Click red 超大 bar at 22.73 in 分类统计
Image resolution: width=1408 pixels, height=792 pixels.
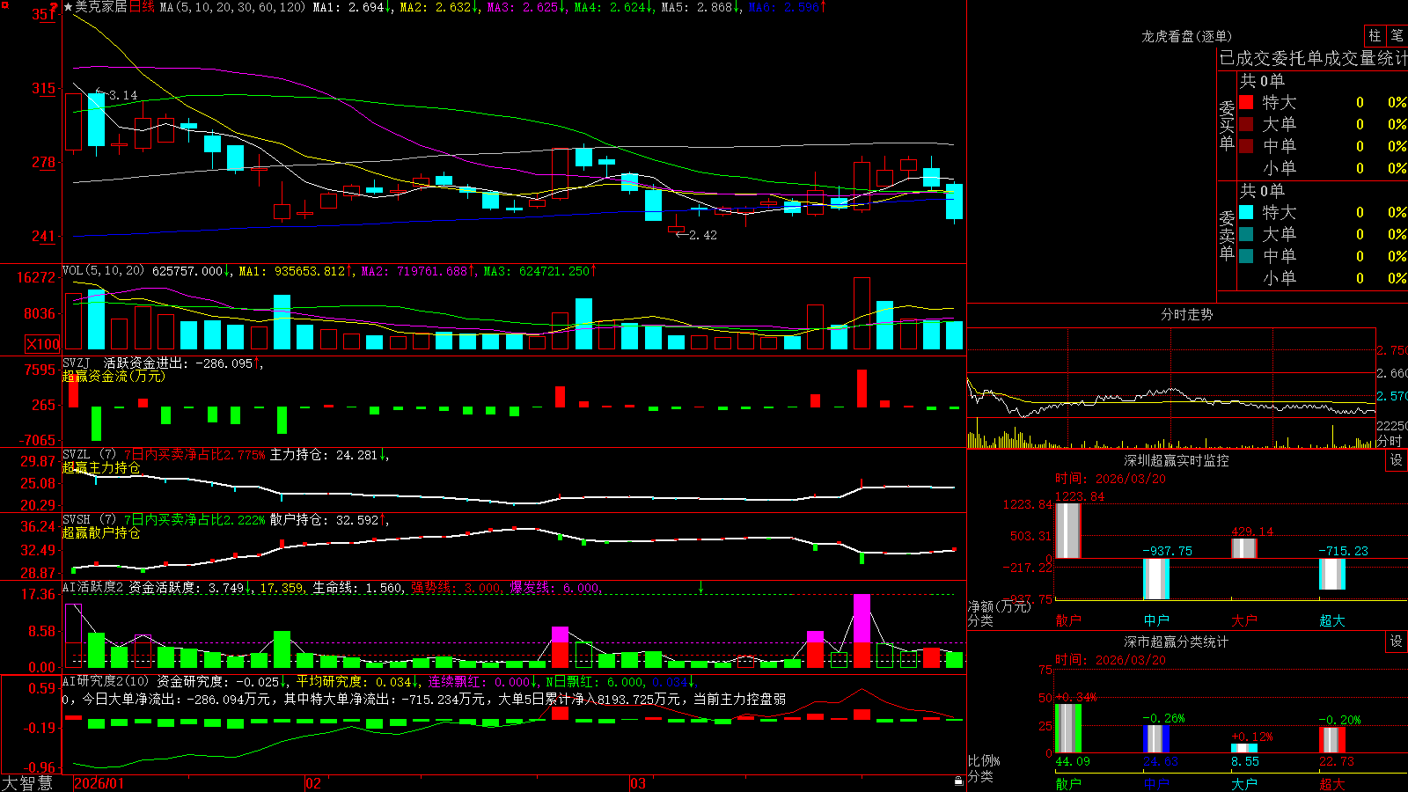coord(1331,740)
